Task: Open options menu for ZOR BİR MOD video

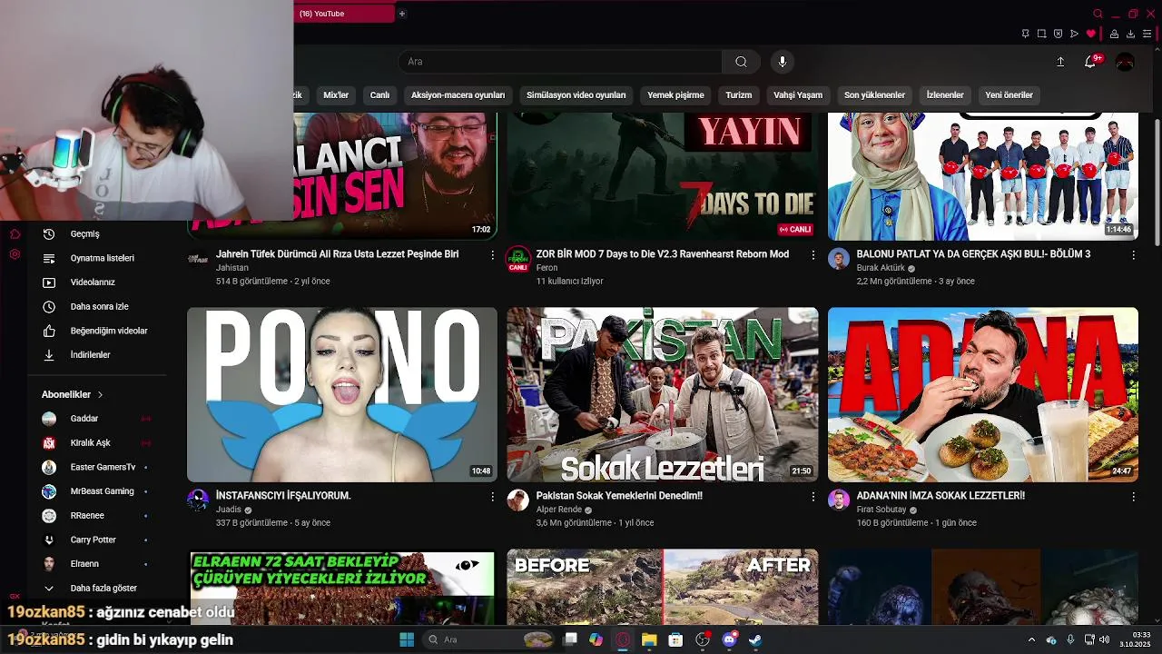Action: coord(813,255)
